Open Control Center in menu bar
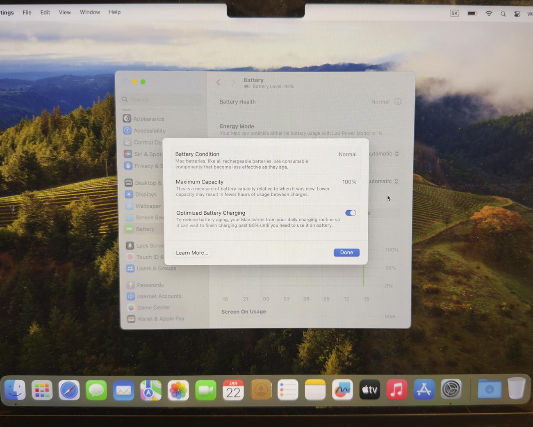533x427 pixels. click(517, 14)
